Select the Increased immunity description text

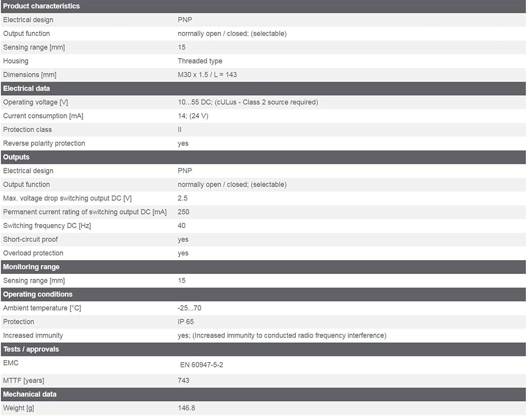pyautogui.click(x=282, y=335)
